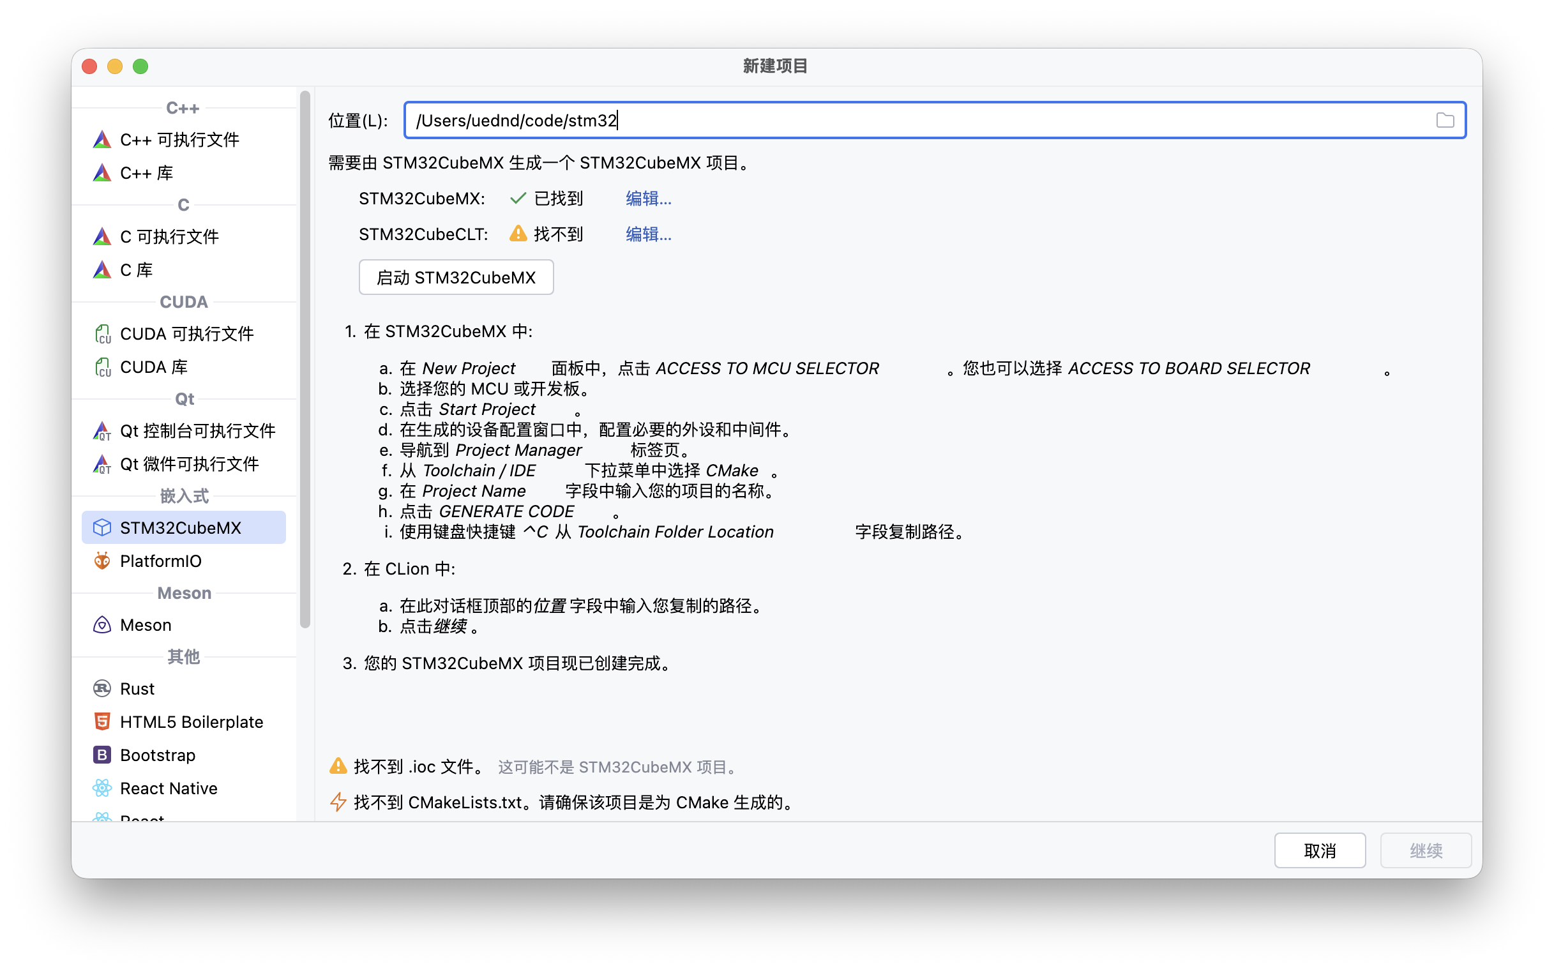Screen dimensions: 1554x973
Task: Select the STM32CubeMX project type
Action: coord(184,528)
